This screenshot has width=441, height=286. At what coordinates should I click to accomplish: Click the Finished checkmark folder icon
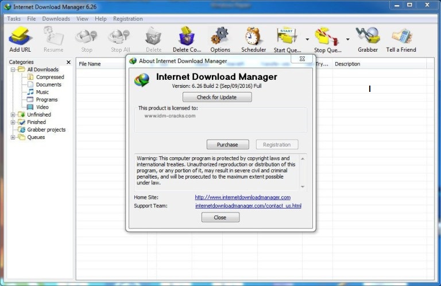pyautogui.click(x=22, y=122)
